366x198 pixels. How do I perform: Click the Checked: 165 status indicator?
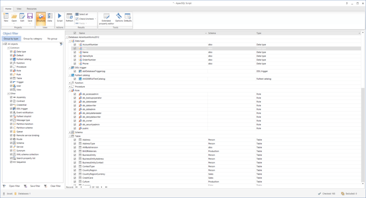pos(326,194)
